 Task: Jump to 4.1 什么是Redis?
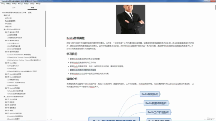pos(13,66)
